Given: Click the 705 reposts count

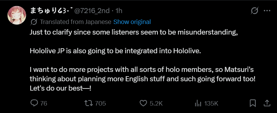Looking at the screenshot, I should pos(100,103).
